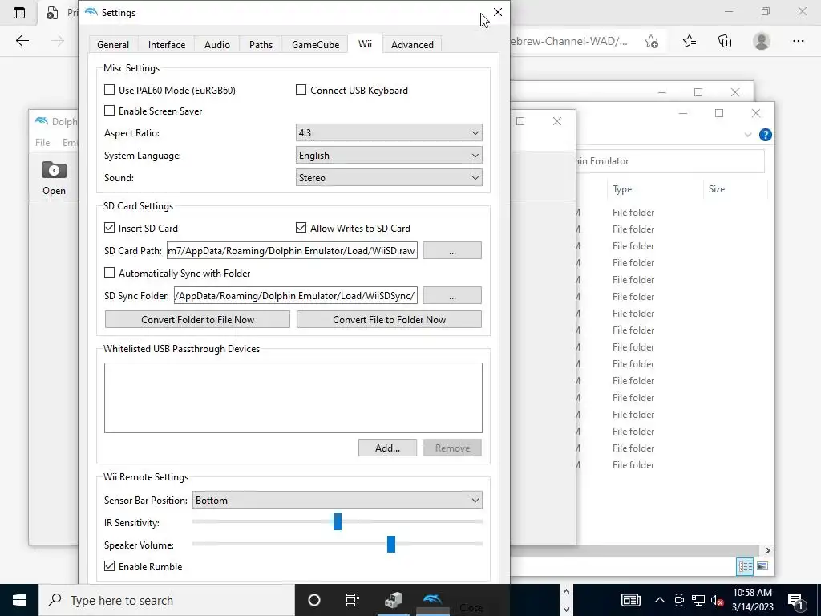Switch to the GameCube tab
Screen dimensions: 821x616
pyautogui.click(x=315, y=45)
